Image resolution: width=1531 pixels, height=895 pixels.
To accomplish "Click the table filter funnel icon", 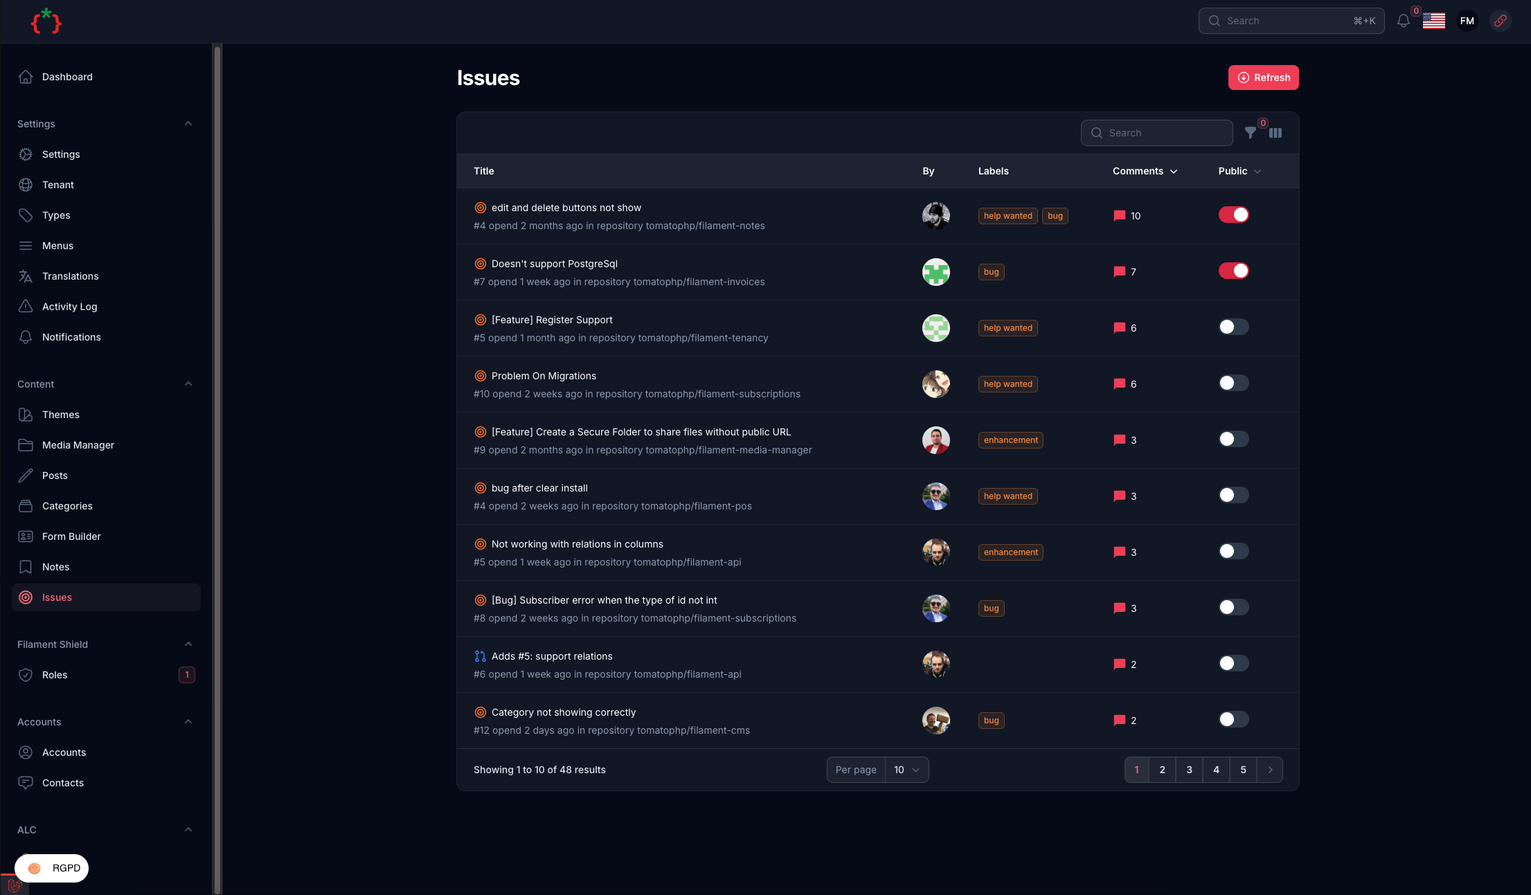I will 1250,133.
